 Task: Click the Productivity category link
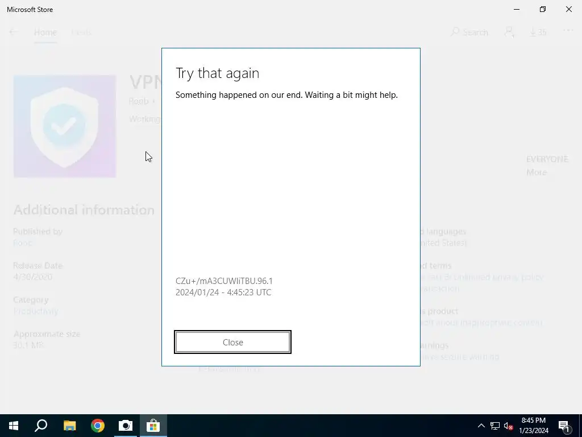coord(36,311)
